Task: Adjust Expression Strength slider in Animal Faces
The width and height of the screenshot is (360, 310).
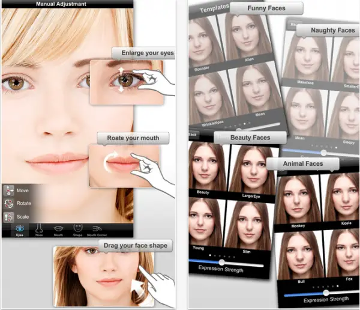Action: coord(322,293)
